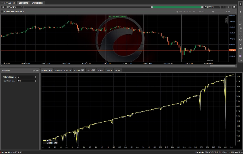Viewport: 243px width, 154px height.
Task: Select the open bracket shape tool
Action: [x=241, y=40]
